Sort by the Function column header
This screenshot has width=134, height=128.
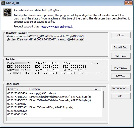tap(60, 89)
